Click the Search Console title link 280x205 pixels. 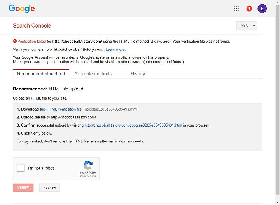[x=32, y=26]
